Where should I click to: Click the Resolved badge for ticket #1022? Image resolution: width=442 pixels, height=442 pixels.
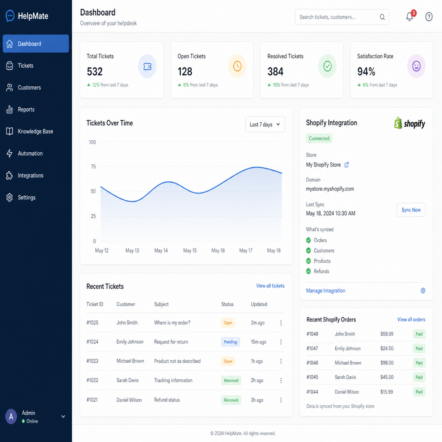coord(231,381)
